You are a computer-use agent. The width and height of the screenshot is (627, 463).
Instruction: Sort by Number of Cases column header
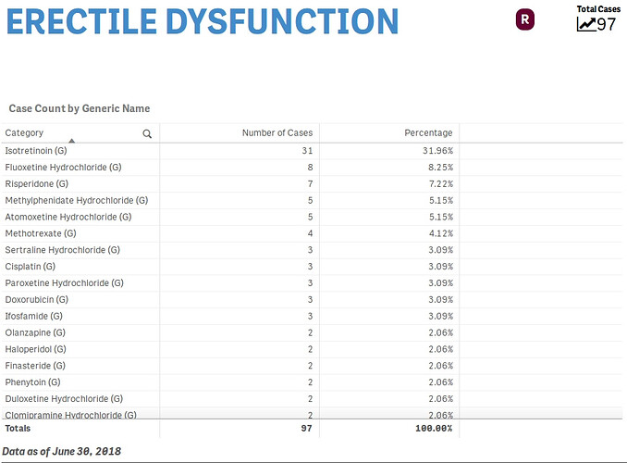(x=277, y=132)
